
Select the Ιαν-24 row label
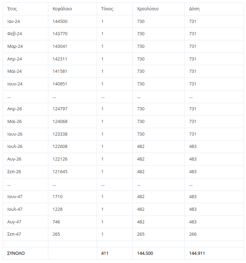click(14, 21)
